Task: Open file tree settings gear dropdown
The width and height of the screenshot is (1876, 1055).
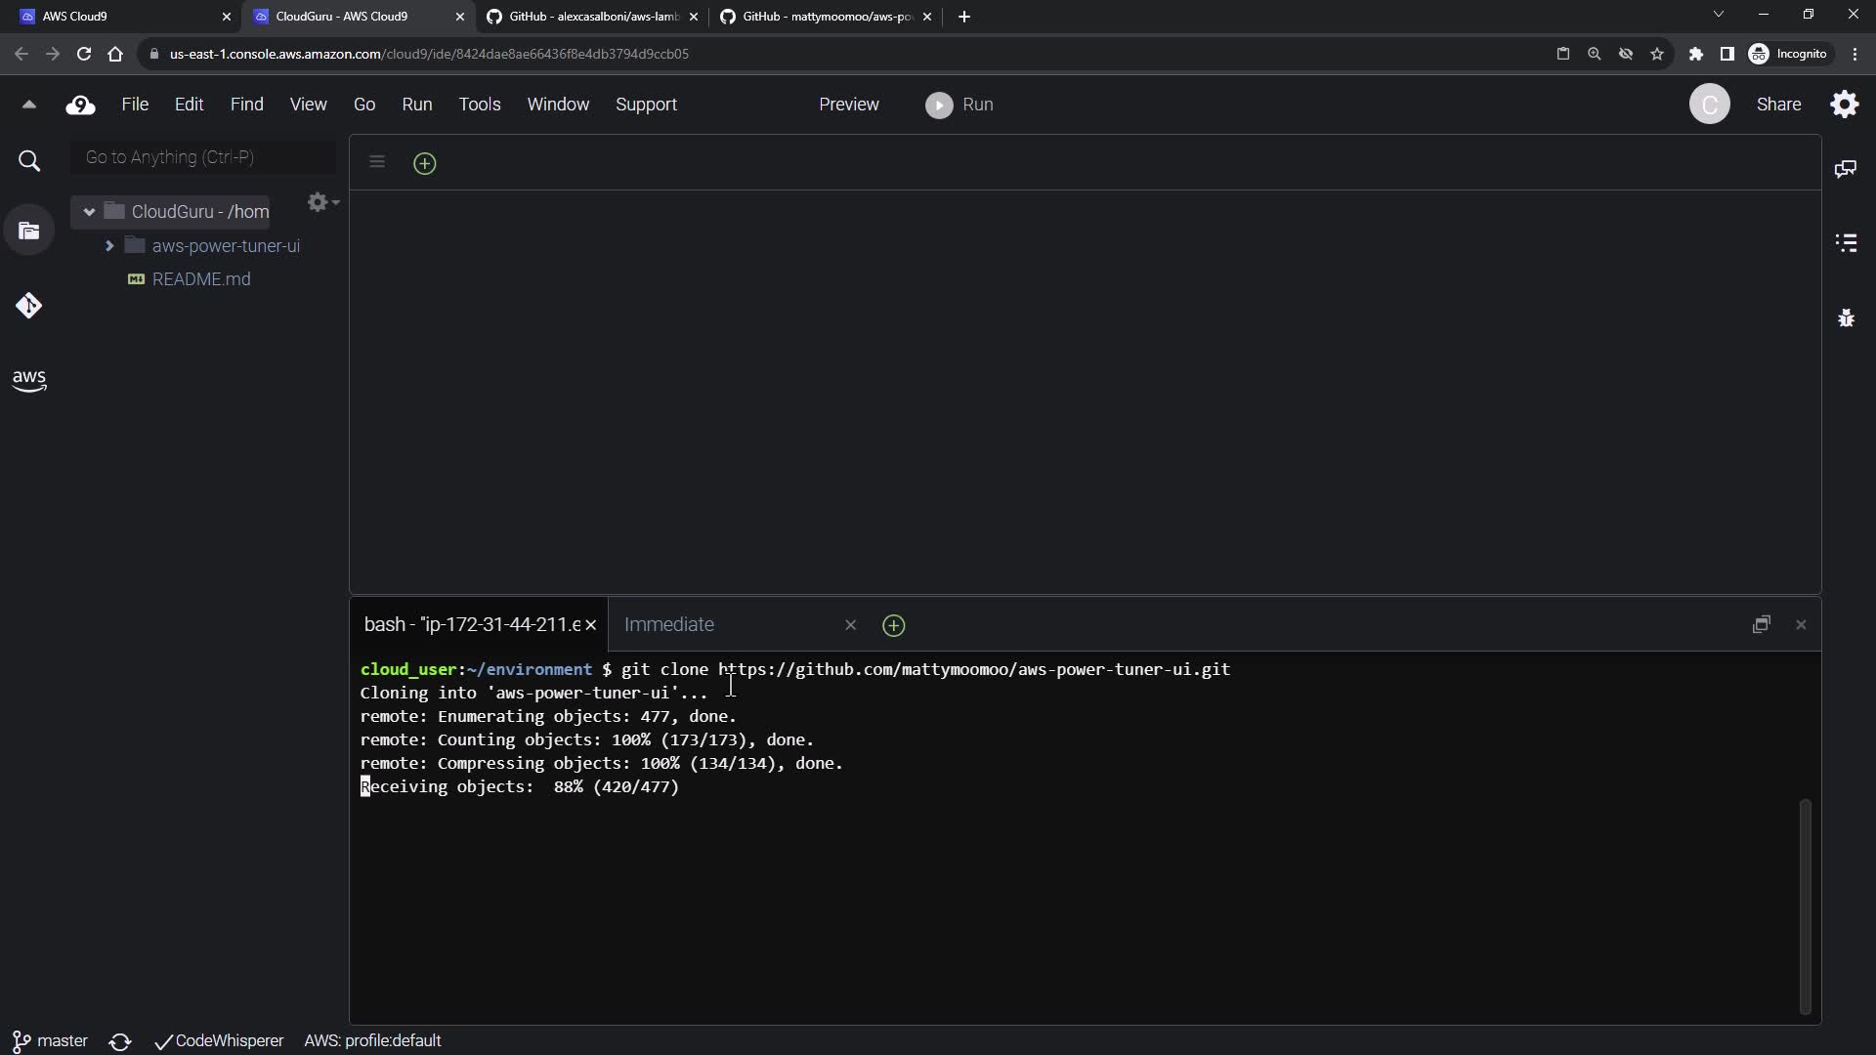Action: (321, 202)
